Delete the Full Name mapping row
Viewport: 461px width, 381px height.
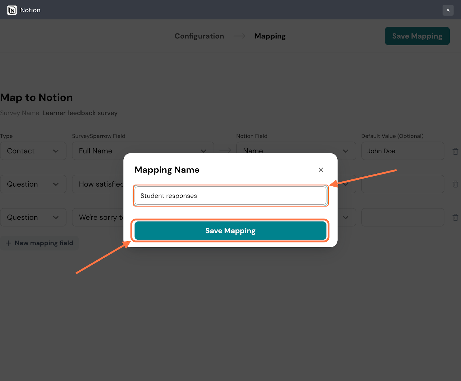[x=455, y=151]
